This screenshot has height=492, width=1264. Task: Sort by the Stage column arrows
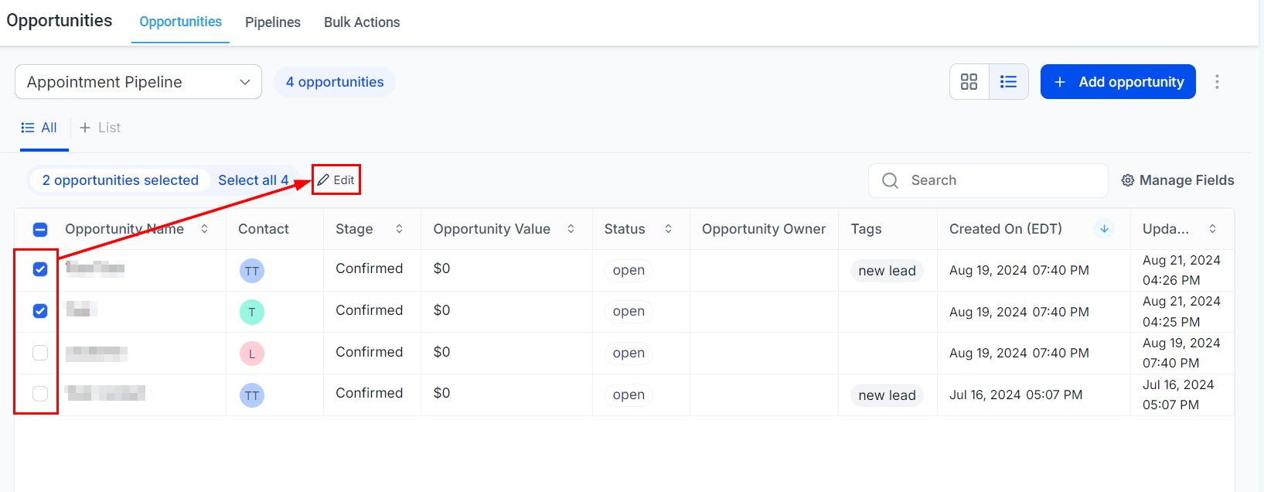click(x=399, y=229)
